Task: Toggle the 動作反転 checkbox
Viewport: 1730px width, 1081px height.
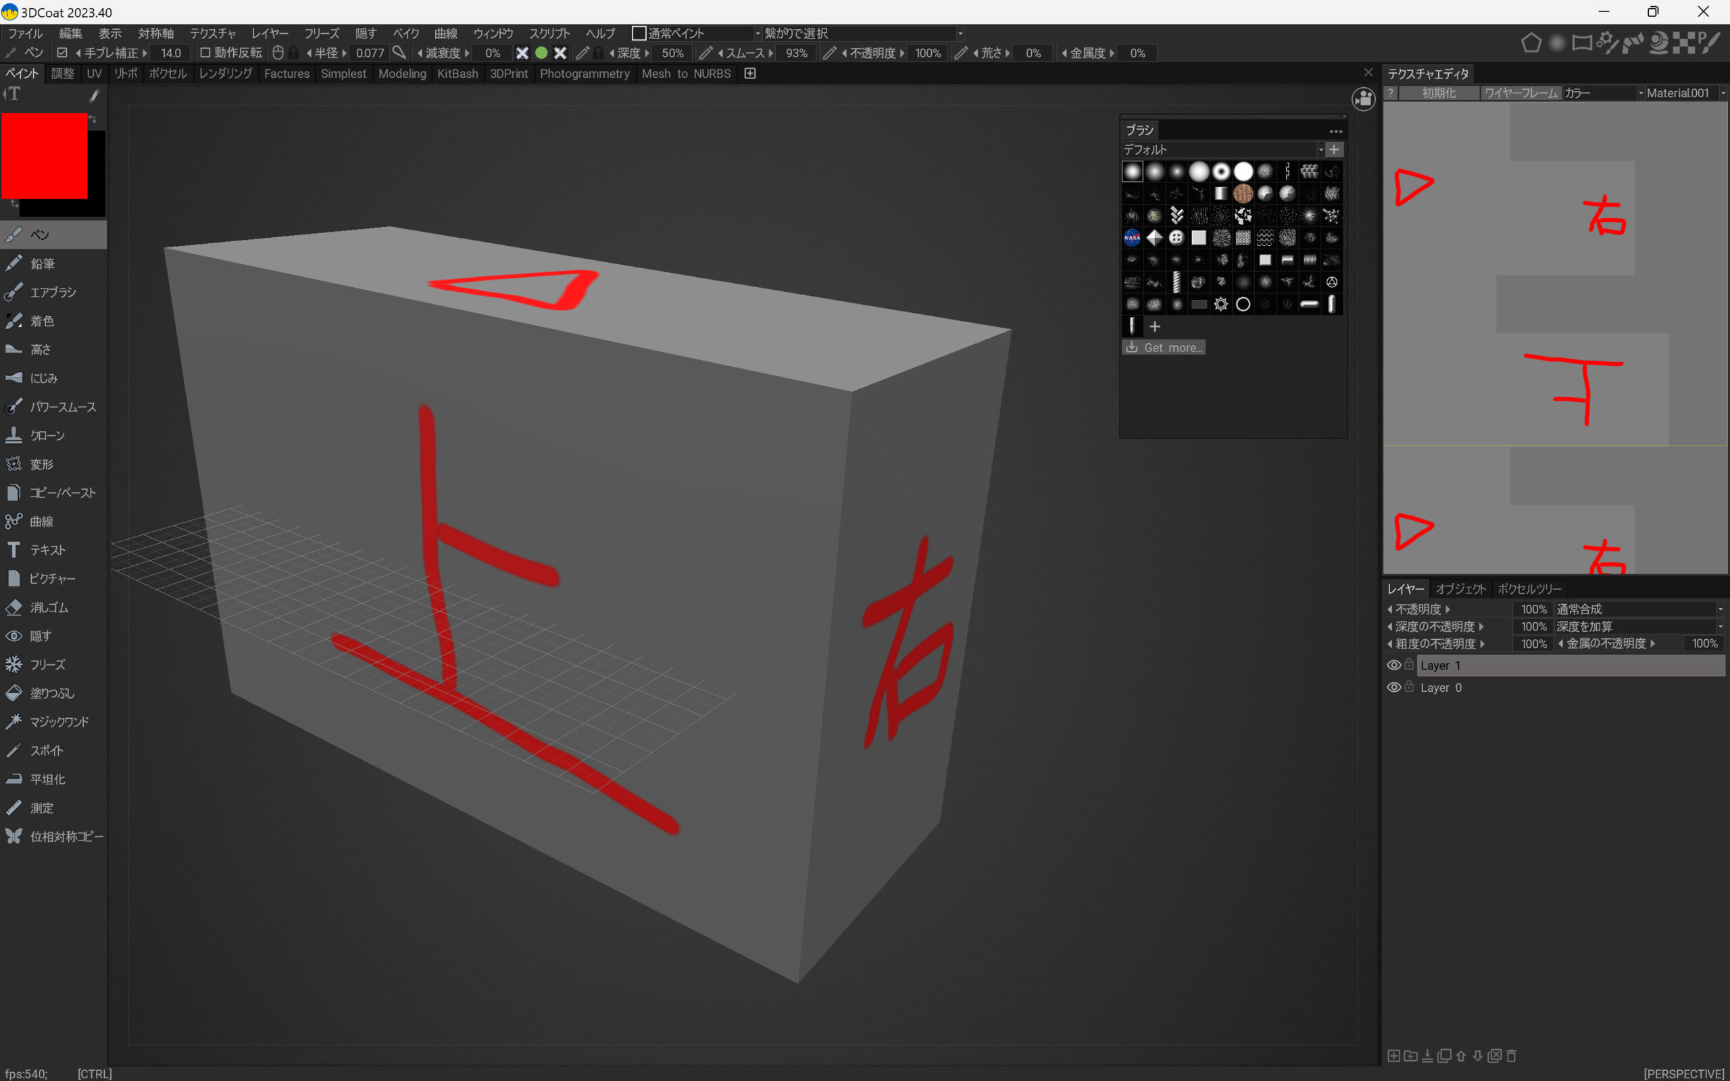Action: (x=205, y=53)
